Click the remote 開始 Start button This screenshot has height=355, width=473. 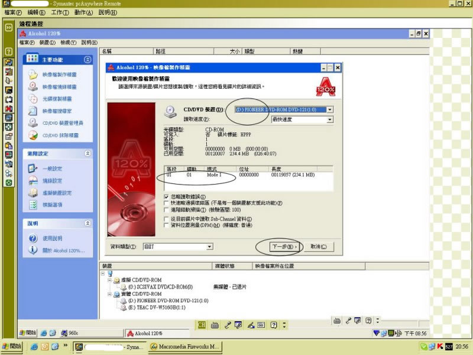tap(27, 333)
